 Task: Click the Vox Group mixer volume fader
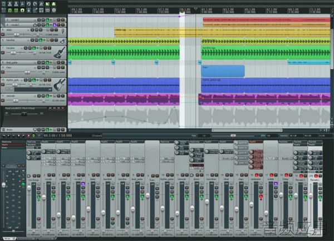[x=29, y=188]
